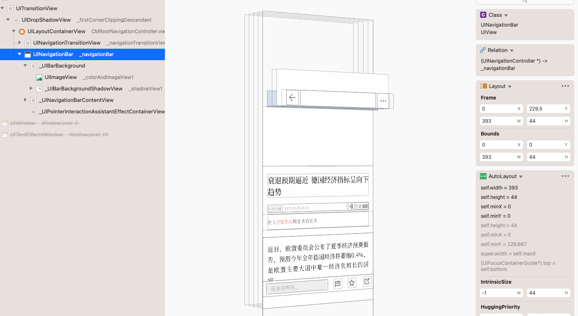This screenshot has width=578, height=316.
Task: Open the Class section dropdown arrow
Action: [x=506, y=15]
